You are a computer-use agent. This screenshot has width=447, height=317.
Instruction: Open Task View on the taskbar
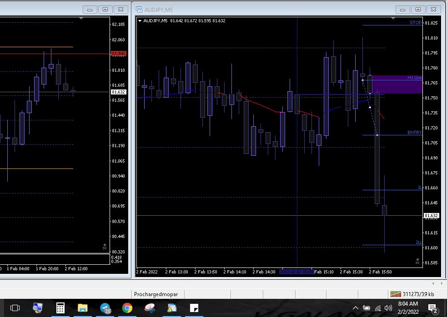(x=15, y=308)
